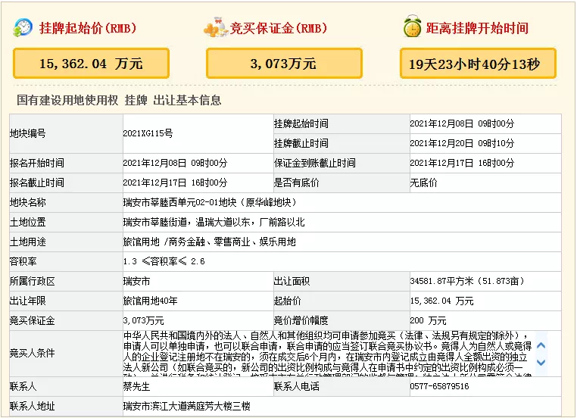Click the alarm clock icon beside 距离挂牌开始时间
The width and height of the screenshot is (577, 418).
(412, 27)
